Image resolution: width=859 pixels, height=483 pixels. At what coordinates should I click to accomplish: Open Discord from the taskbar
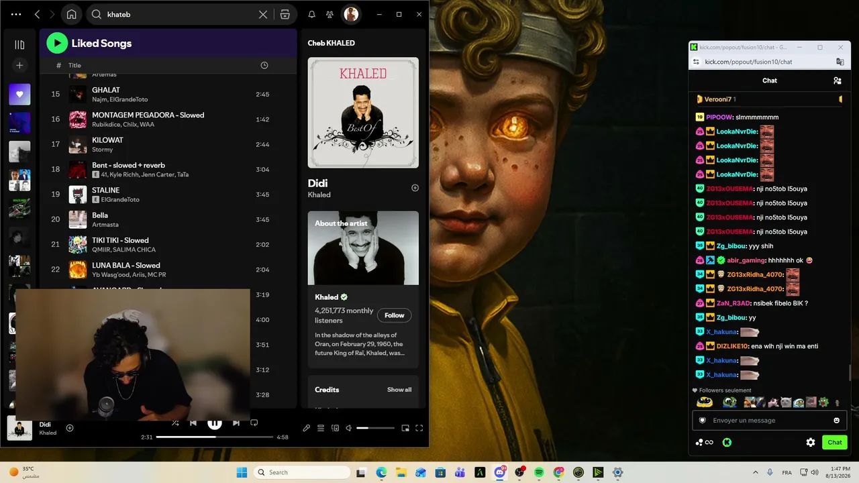point(500,472)
